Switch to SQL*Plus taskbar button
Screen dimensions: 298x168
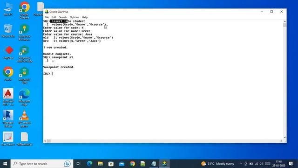[164, 164]
